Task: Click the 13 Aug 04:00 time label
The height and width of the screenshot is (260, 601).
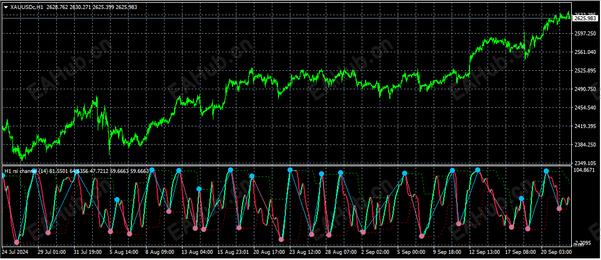Action: coord(197,252)
